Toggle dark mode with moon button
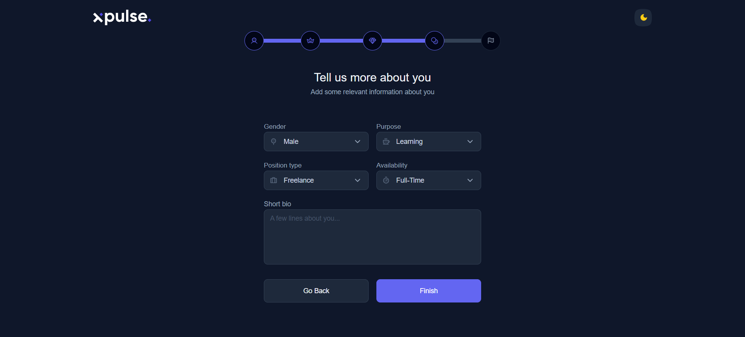This screenshot has height=337, width=745. (x=643, y=17)
